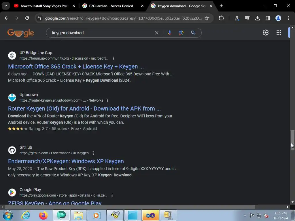Close the keygen download tab
Viewport: 295px width, 221px height.
[211, 6]
